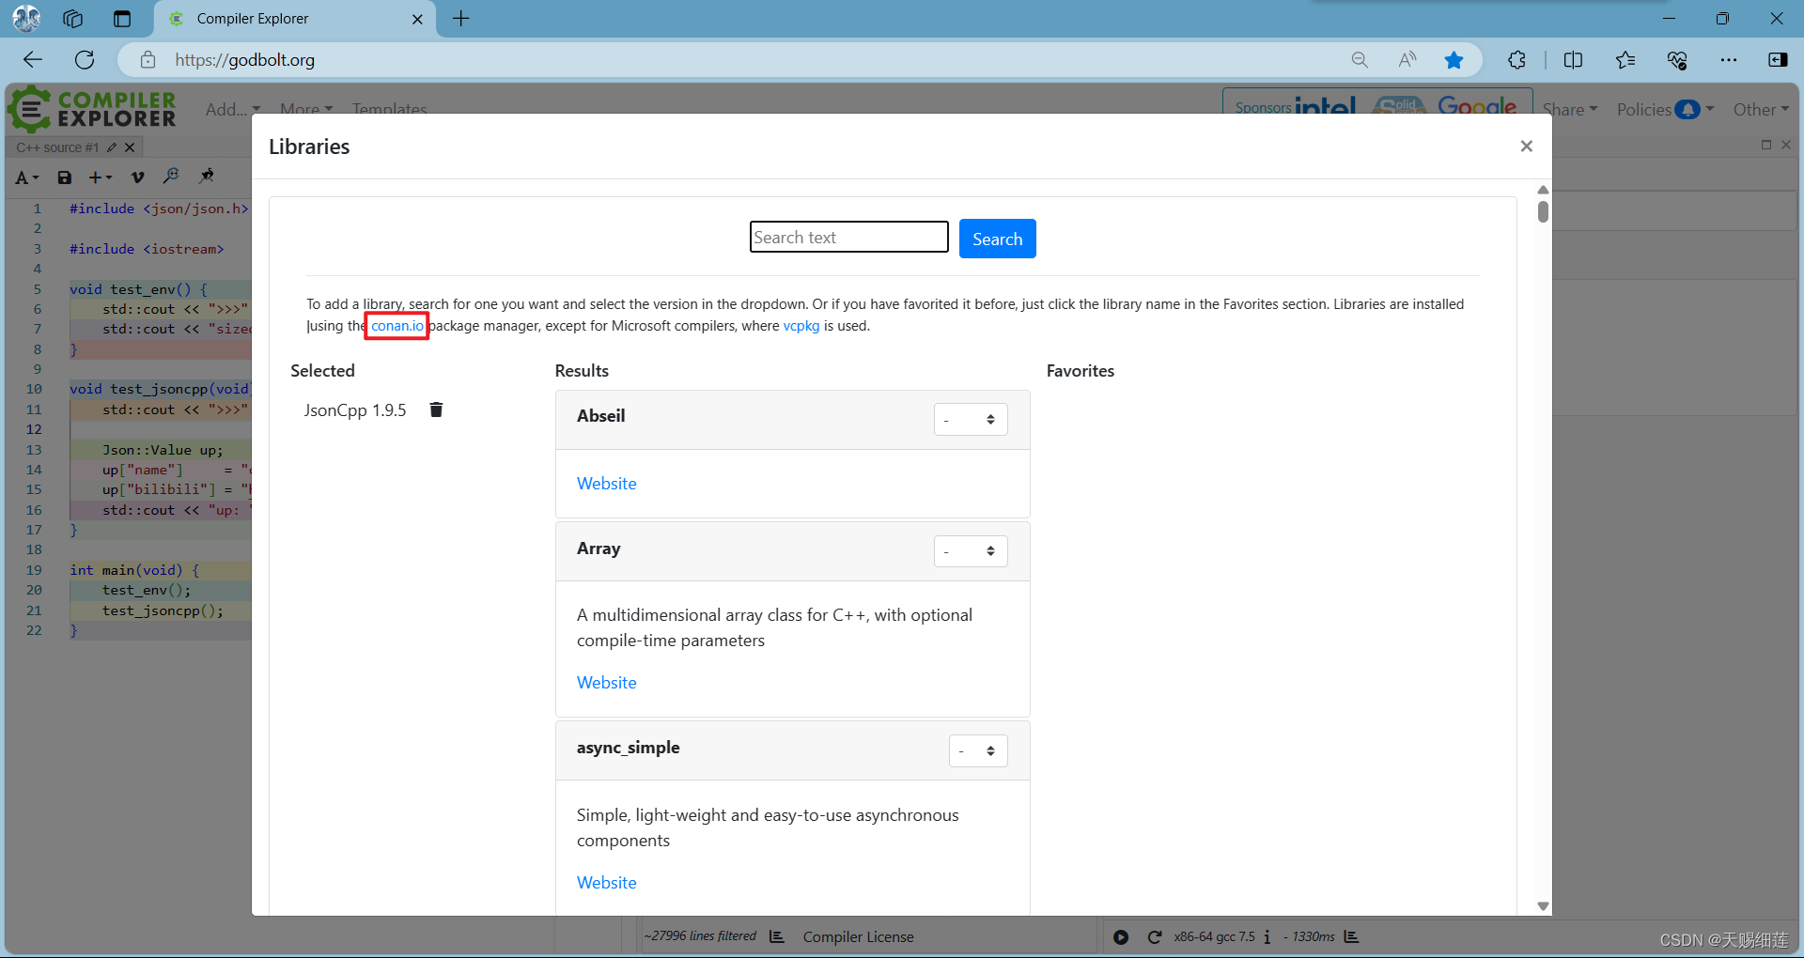This screenshot has width=1804, height=958.
Task: Open the Abseil version dropdown
Action: (x=971, y=420)
